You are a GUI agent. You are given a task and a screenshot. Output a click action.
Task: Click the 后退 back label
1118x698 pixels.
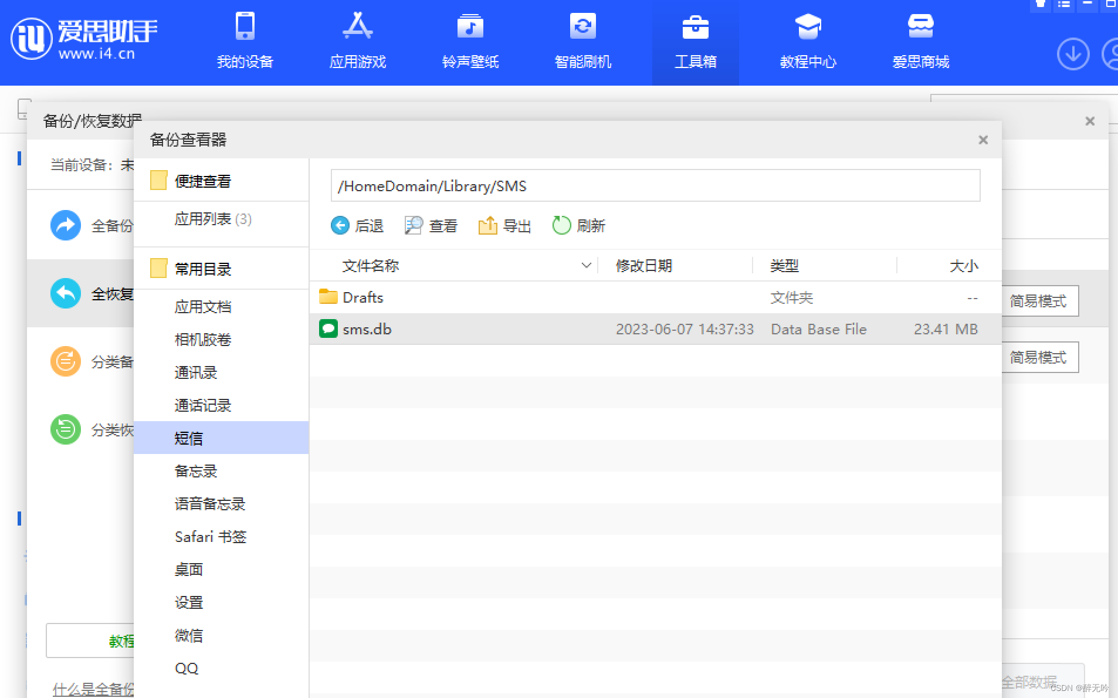point(370,226)
